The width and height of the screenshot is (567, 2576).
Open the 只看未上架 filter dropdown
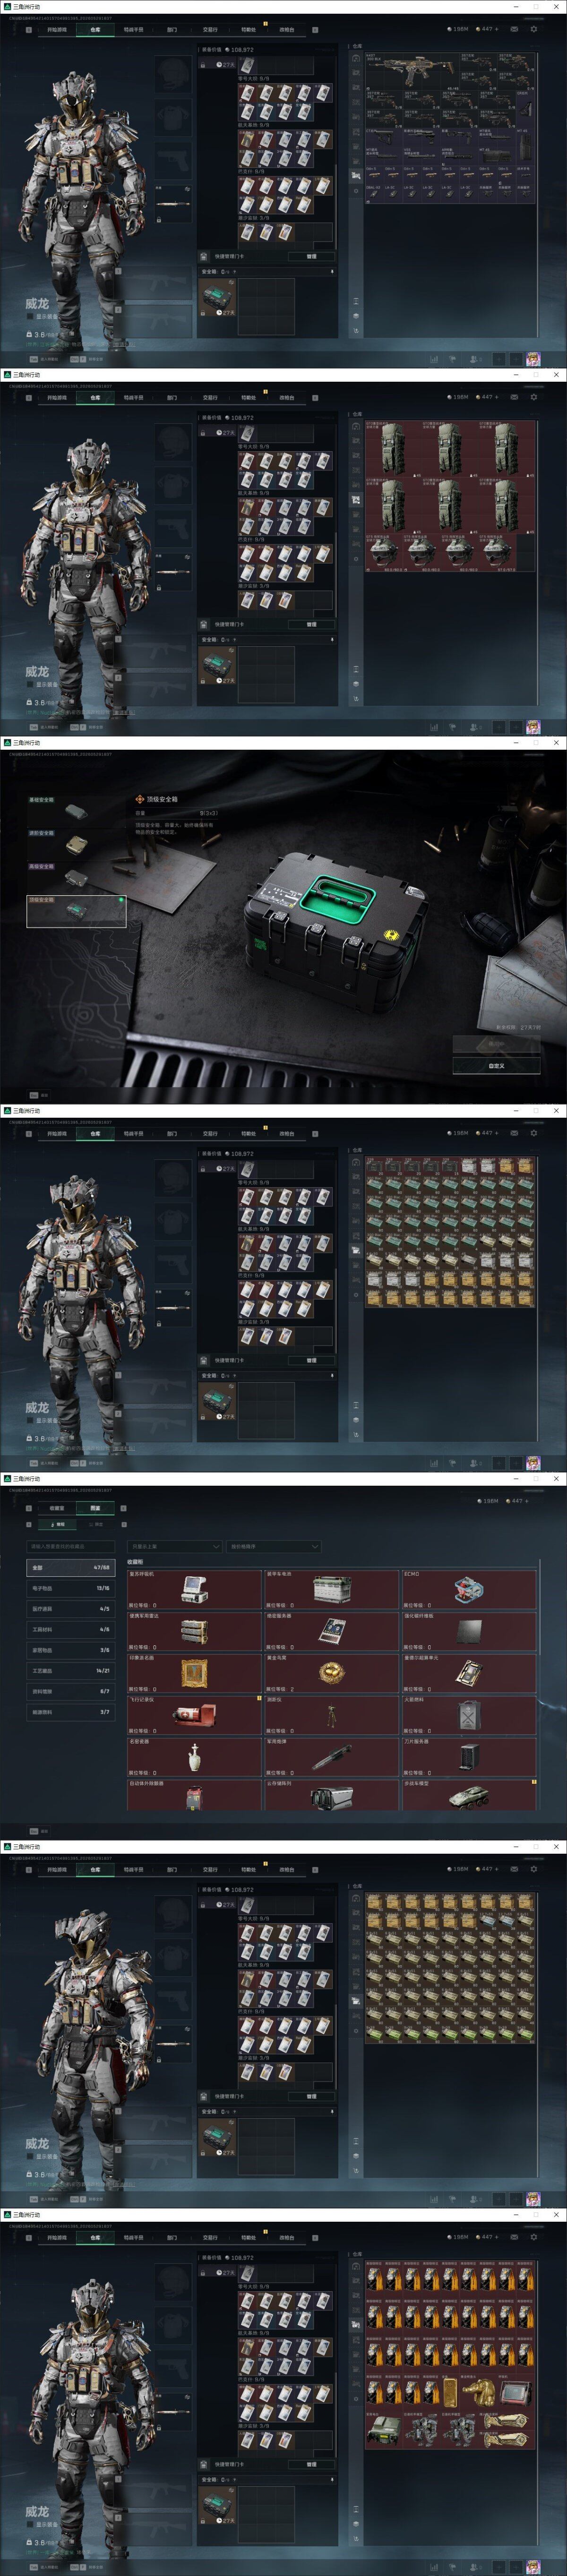(174, 1546)
